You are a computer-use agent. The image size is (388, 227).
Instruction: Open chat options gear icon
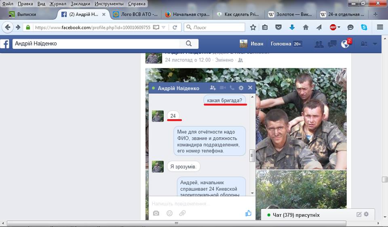pos(241,88)
